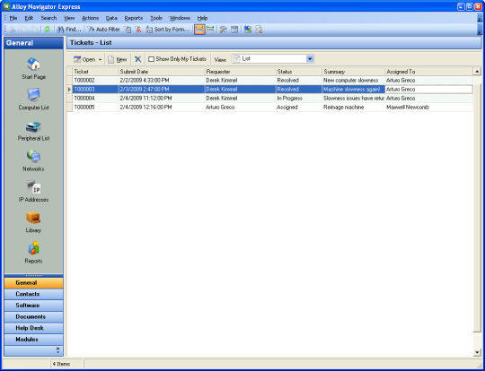The width and height of the screenshot is (485, 371).
Task: Open the Reports menu in menu bar
Action: point(134,18)
